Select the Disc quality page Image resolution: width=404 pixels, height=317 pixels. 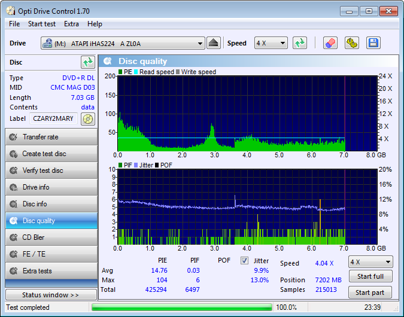click(x=51, y=221)
